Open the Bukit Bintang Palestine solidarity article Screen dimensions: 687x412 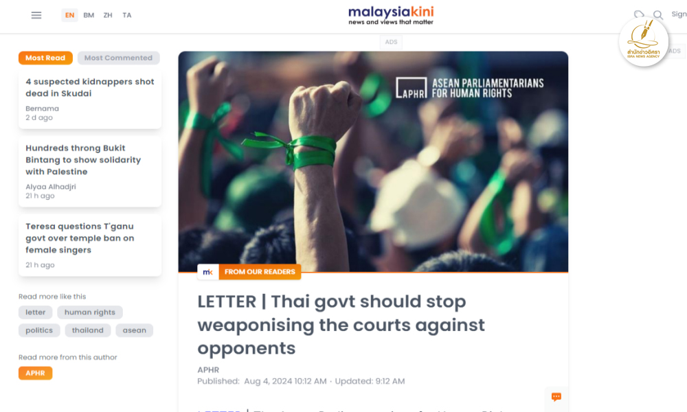point(83,160)
